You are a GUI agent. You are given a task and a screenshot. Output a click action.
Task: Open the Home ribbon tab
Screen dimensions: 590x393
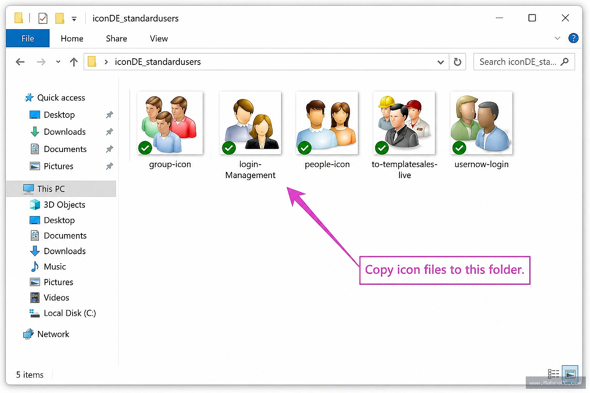(72, 38)
